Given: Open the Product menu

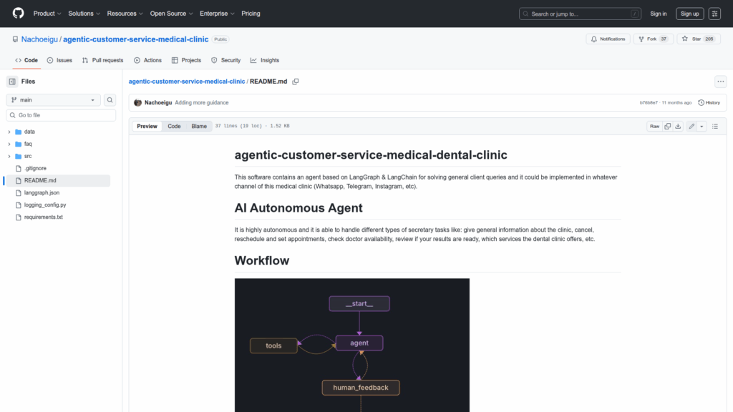Looking at the screenshot, I should pyautogui.click(x=47, y=14).
